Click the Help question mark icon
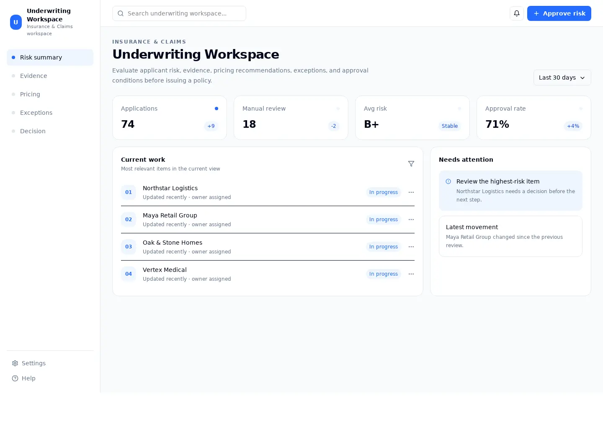This screenshot has width=603, height=429. tap(15, 378)
